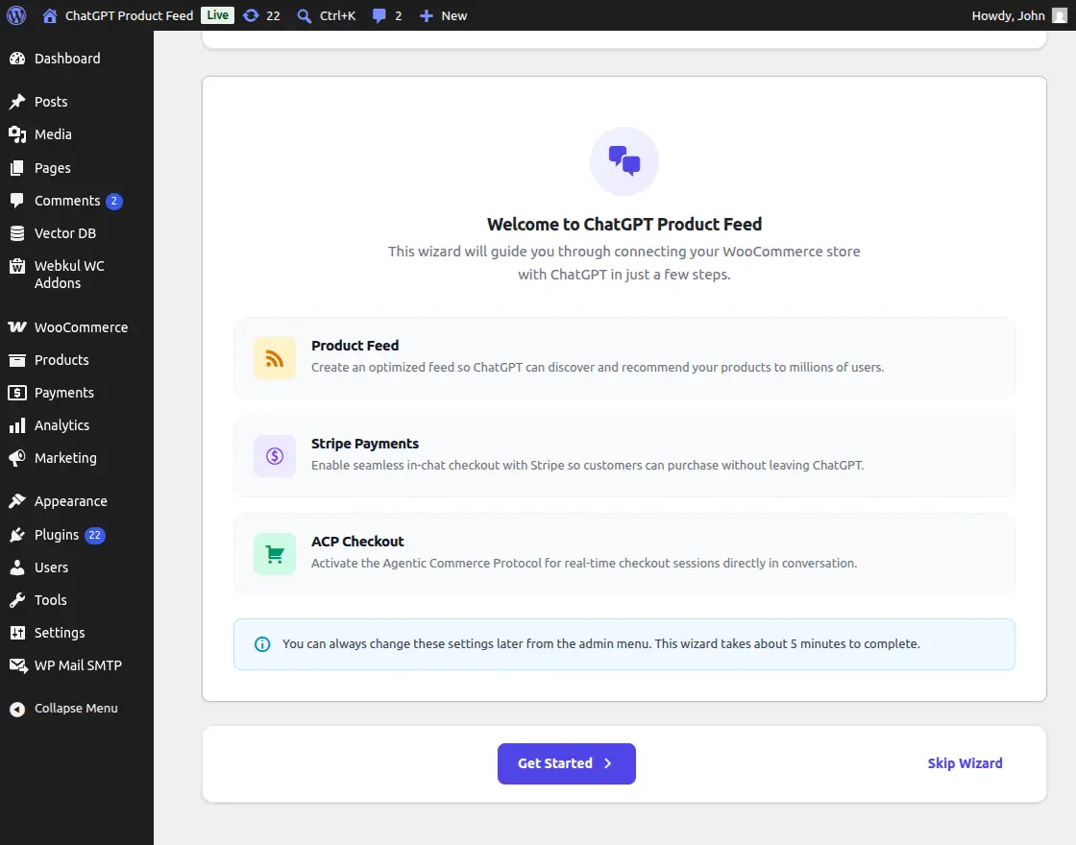Click the info icon in the blue notice
The height and width of the screenshot is (845, 1076).
pos(262,644)
